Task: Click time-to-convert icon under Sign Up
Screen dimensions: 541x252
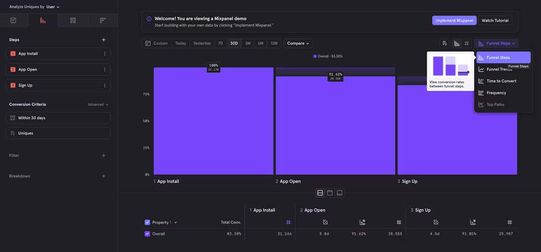Action: click(436, 222)
